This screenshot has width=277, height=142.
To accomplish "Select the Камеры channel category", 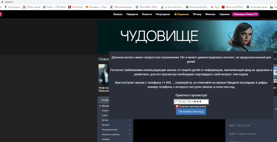I will click(x=106, y=139).
